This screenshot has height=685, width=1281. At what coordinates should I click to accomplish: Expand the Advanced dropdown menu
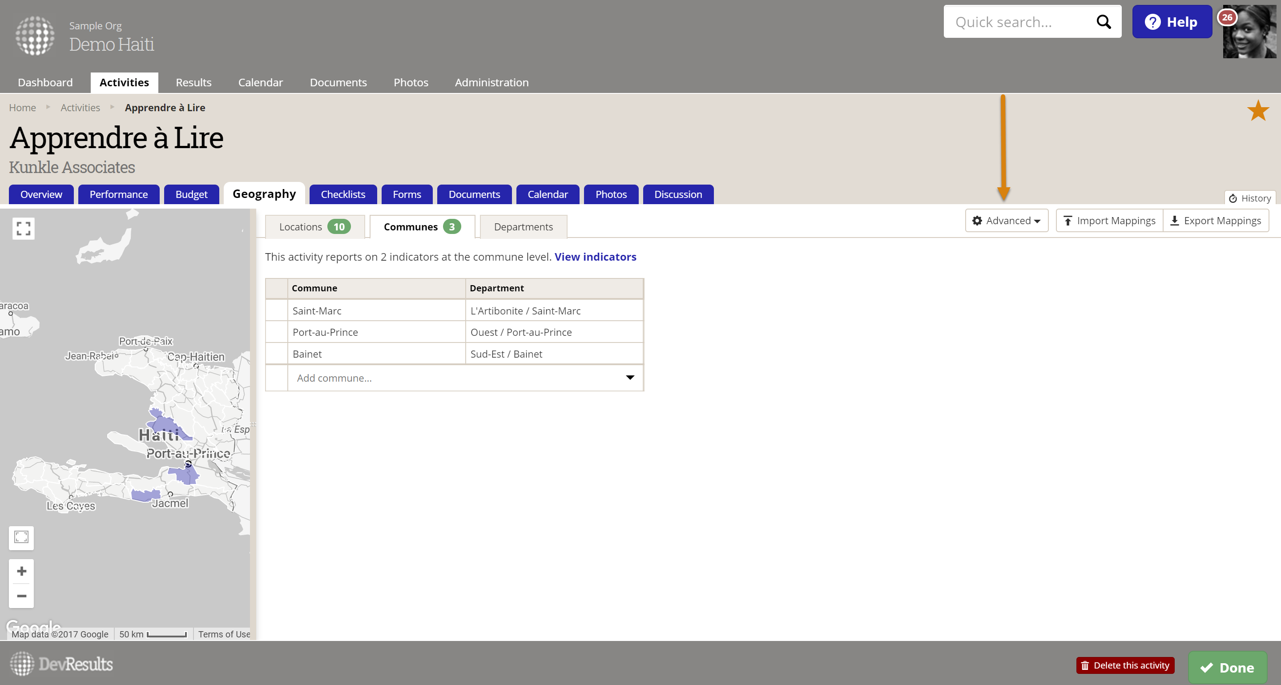pyautogui.click(x=1007, y=220)
